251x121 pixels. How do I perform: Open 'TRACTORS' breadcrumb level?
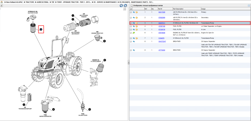[x=30, y=2]
